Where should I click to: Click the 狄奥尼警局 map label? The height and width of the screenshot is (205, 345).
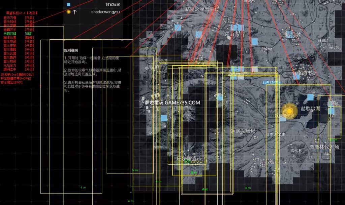pos(243,130)
